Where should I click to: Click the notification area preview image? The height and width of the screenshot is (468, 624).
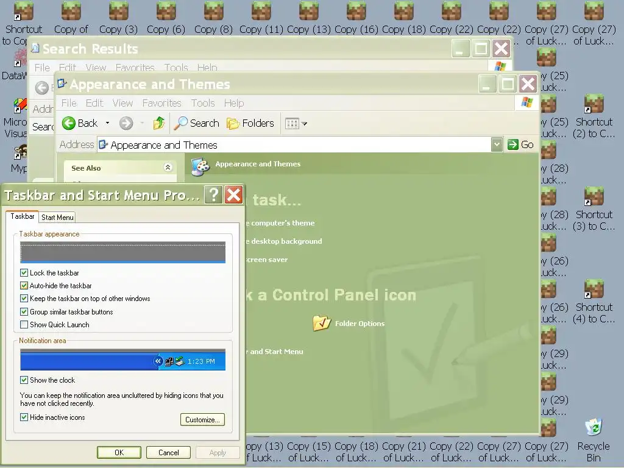tap(122, 360)
